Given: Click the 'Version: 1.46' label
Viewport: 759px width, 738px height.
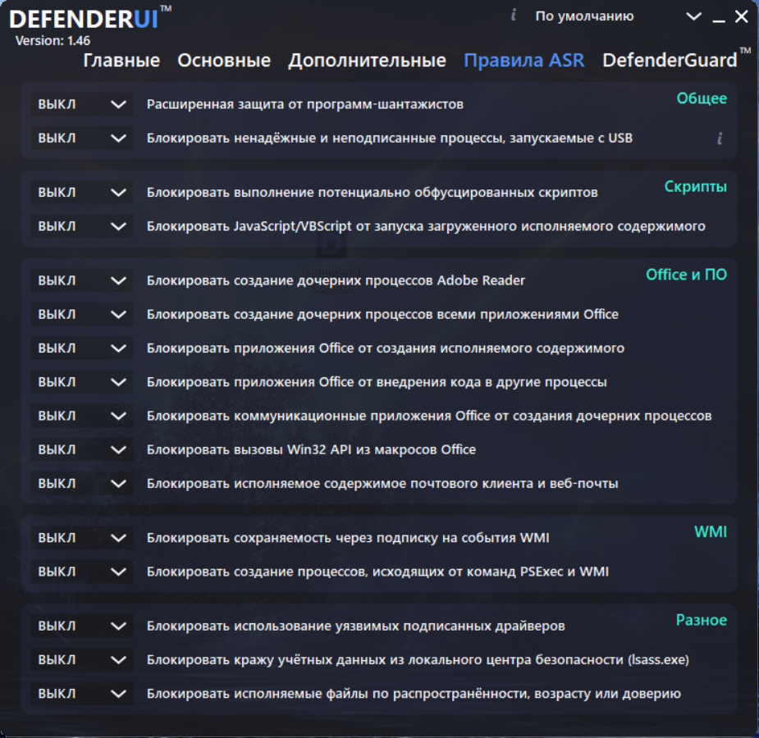Looking at the screenshot, I should tap(53, 41).
